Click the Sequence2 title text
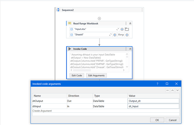194x125 pixels. (x=68, y=10)
